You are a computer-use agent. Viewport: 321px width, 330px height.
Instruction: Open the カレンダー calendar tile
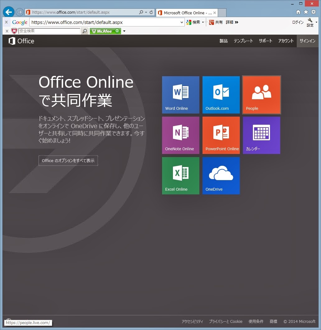point(261,135)
